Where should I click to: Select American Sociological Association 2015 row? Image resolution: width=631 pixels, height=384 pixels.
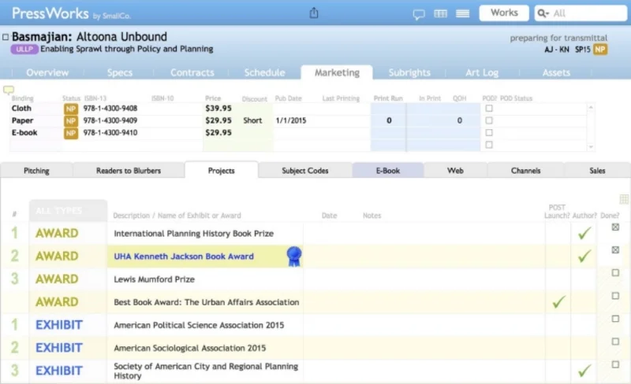point(190,348)
